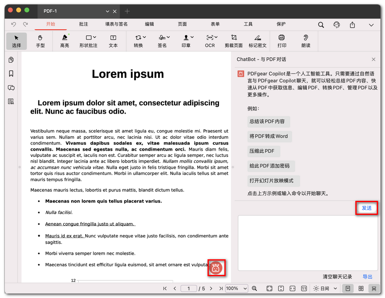Select the 手型 hand tool
The width and height of the screenshot is (385, 298).
[40, 41]
